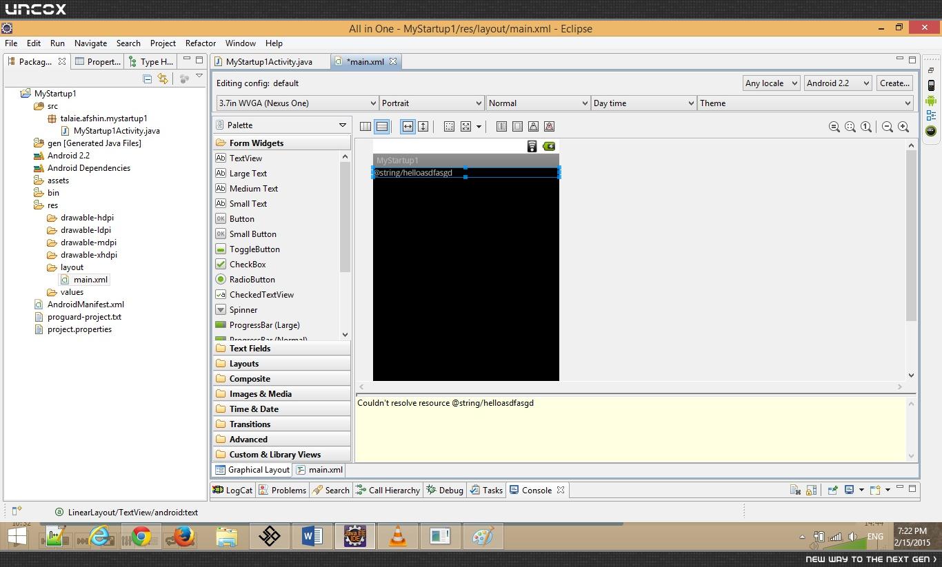The image size is (942, 567).
Task: Expand the Images & Media palette category
Action: click(282, 394)
